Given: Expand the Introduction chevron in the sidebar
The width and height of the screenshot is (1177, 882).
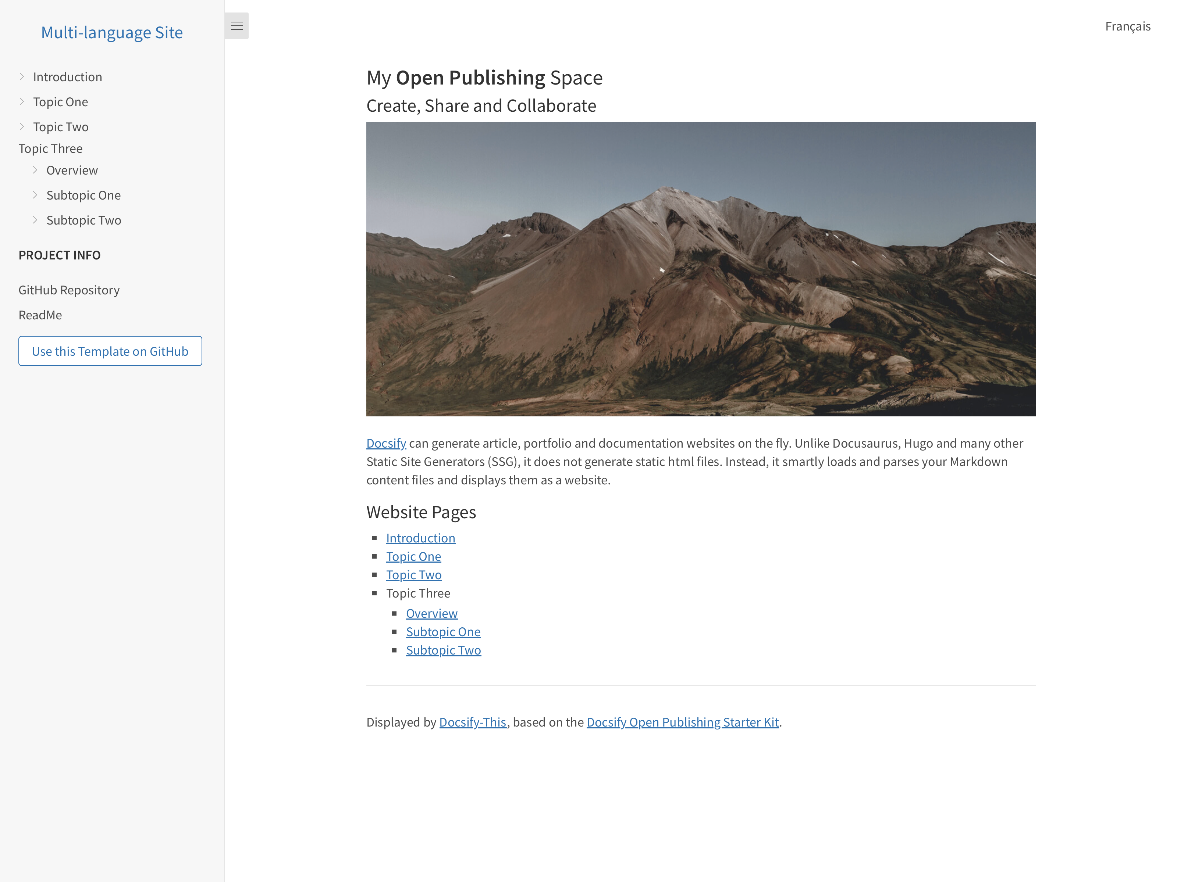Looking at the screenshot, I should (x=22, y=76).
